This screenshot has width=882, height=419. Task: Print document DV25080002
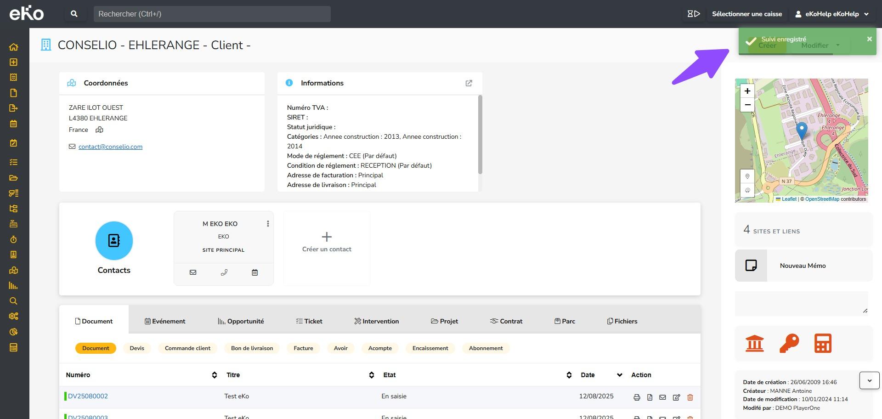[637, 397]
